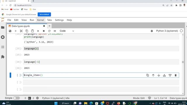Click the unsaved dot on Data types.ipynb tab
The image size is (187, 105).
click(x=44, y=26)
